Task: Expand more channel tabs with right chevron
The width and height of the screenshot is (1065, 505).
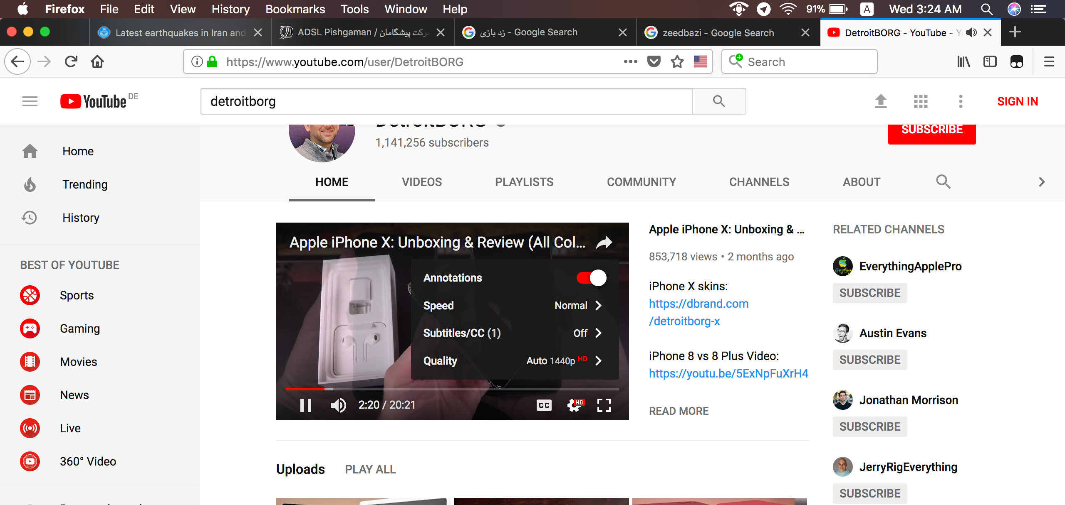Action: tap(1042, 182)
